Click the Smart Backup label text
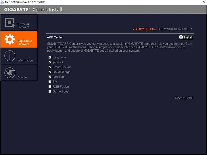The height and width of the screenshot is (155, 207). coord(62,67)
